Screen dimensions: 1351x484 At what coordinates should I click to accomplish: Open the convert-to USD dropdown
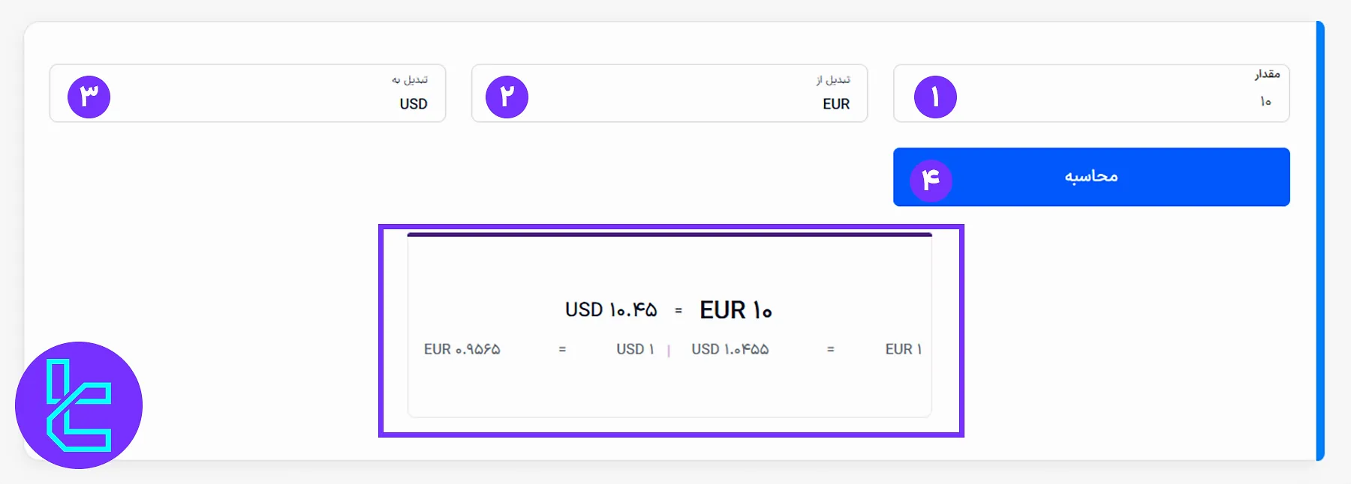click(x=414, y=104)
